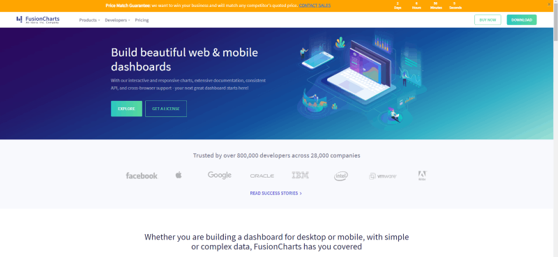Viewport: 558px width, 257px height.
Task: Click the BUY NOW button
Action: click(x=488, y=20)
